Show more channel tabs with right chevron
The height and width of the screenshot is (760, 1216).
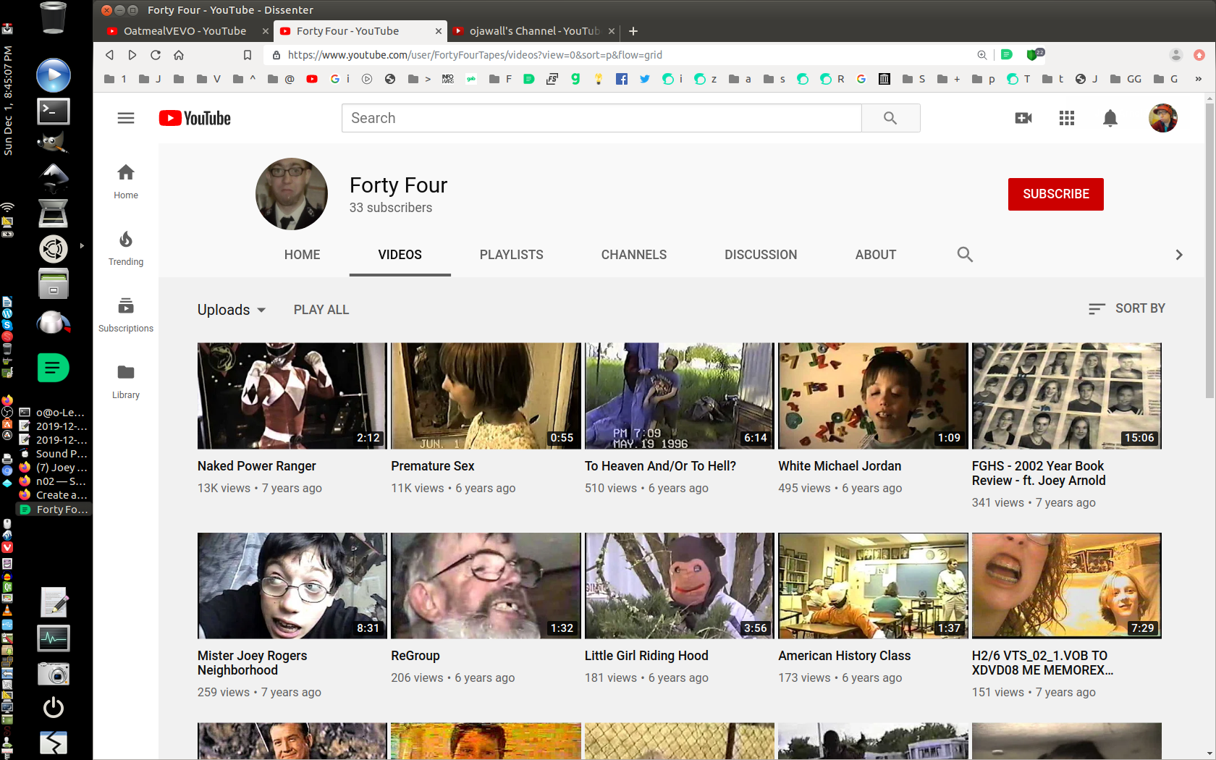coord(1179,255)
